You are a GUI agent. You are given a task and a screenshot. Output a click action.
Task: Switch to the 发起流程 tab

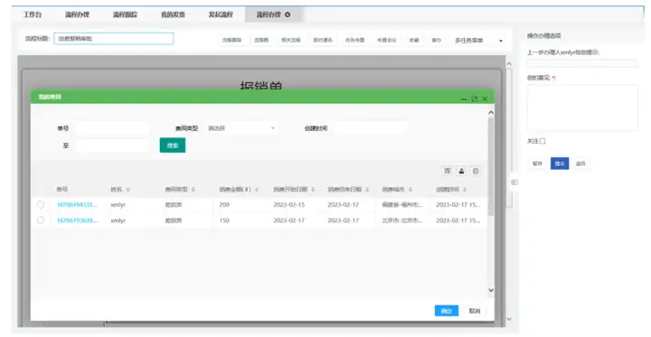coord(221,14)
